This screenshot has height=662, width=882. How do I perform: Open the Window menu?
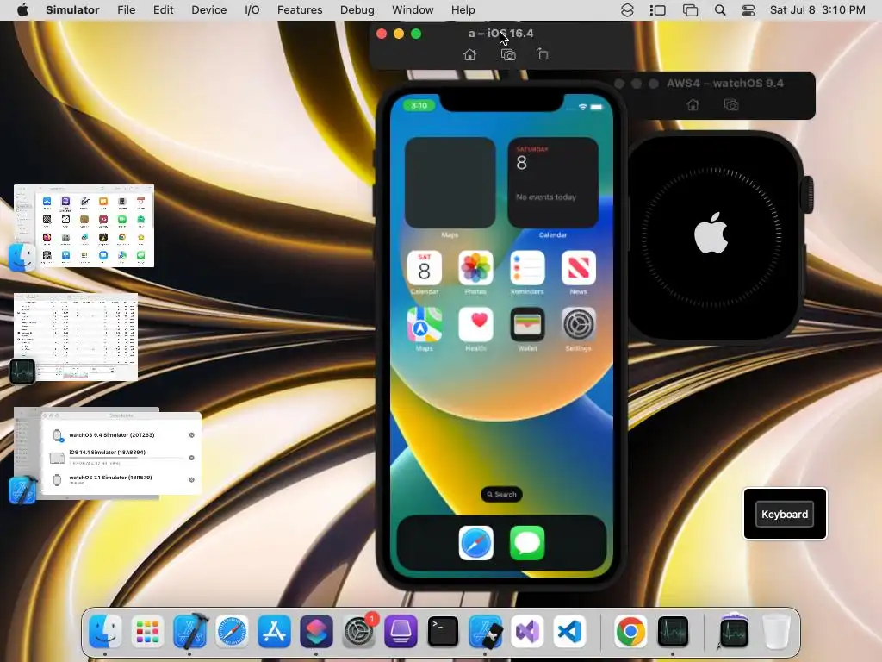[x=413, y=10]
